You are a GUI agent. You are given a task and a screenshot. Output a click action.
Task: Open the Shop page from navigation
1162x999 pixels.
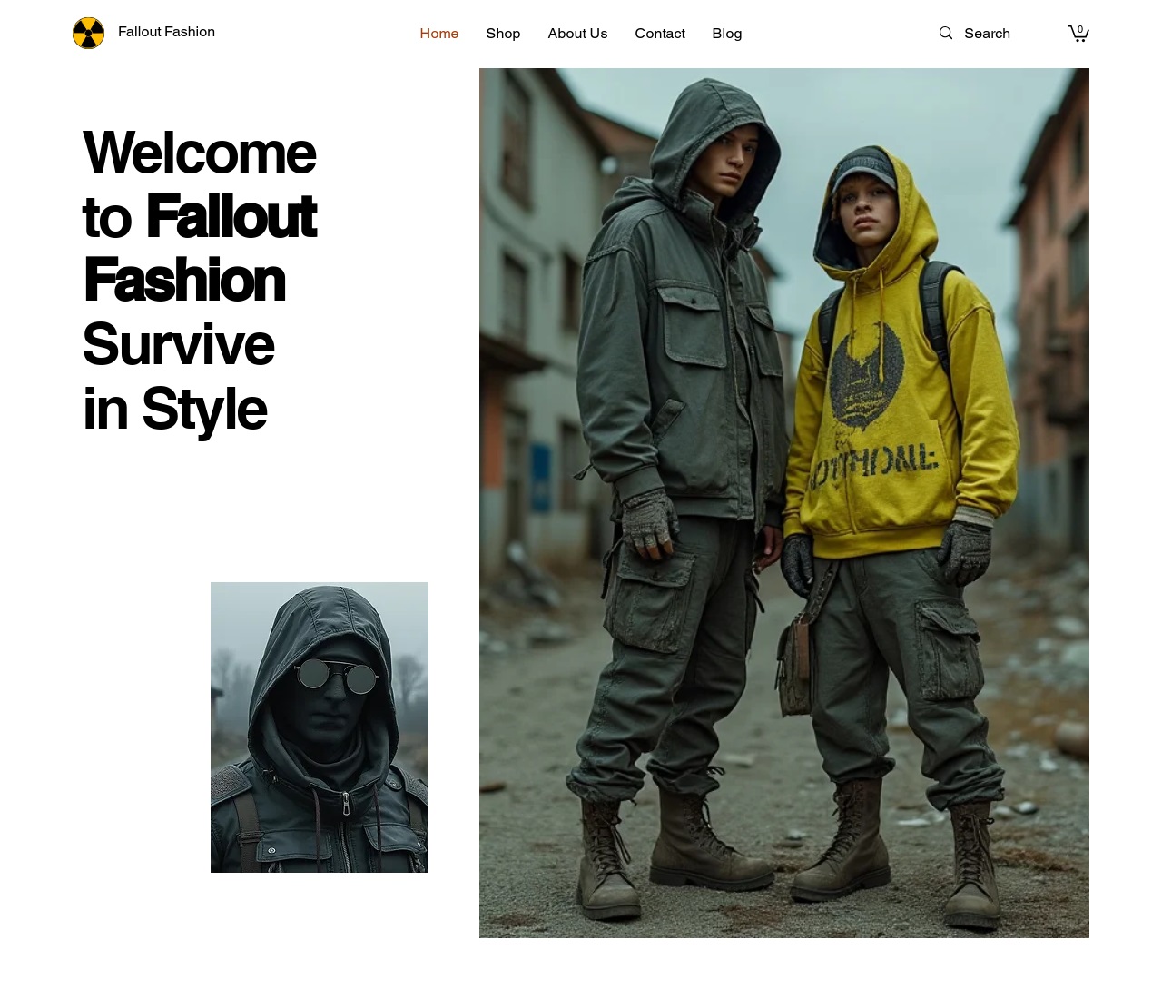pos(503,34)
